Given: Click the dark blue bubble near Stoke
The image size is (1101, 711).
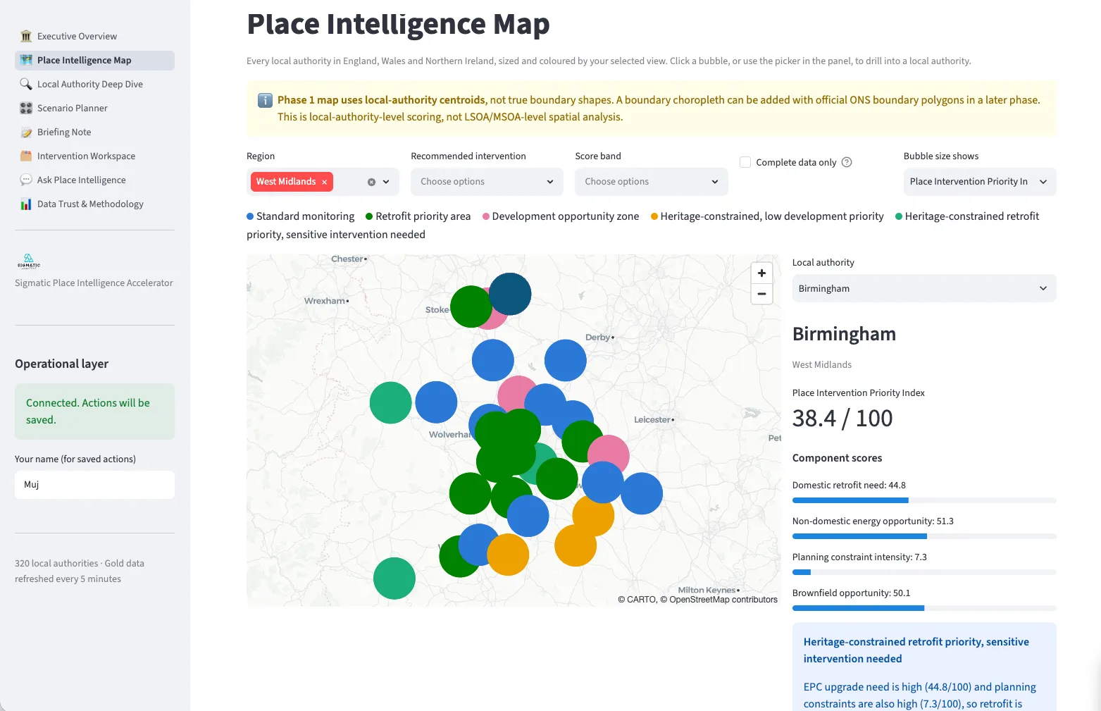Looking at the screenshot, I should click(x=511, y=293).
